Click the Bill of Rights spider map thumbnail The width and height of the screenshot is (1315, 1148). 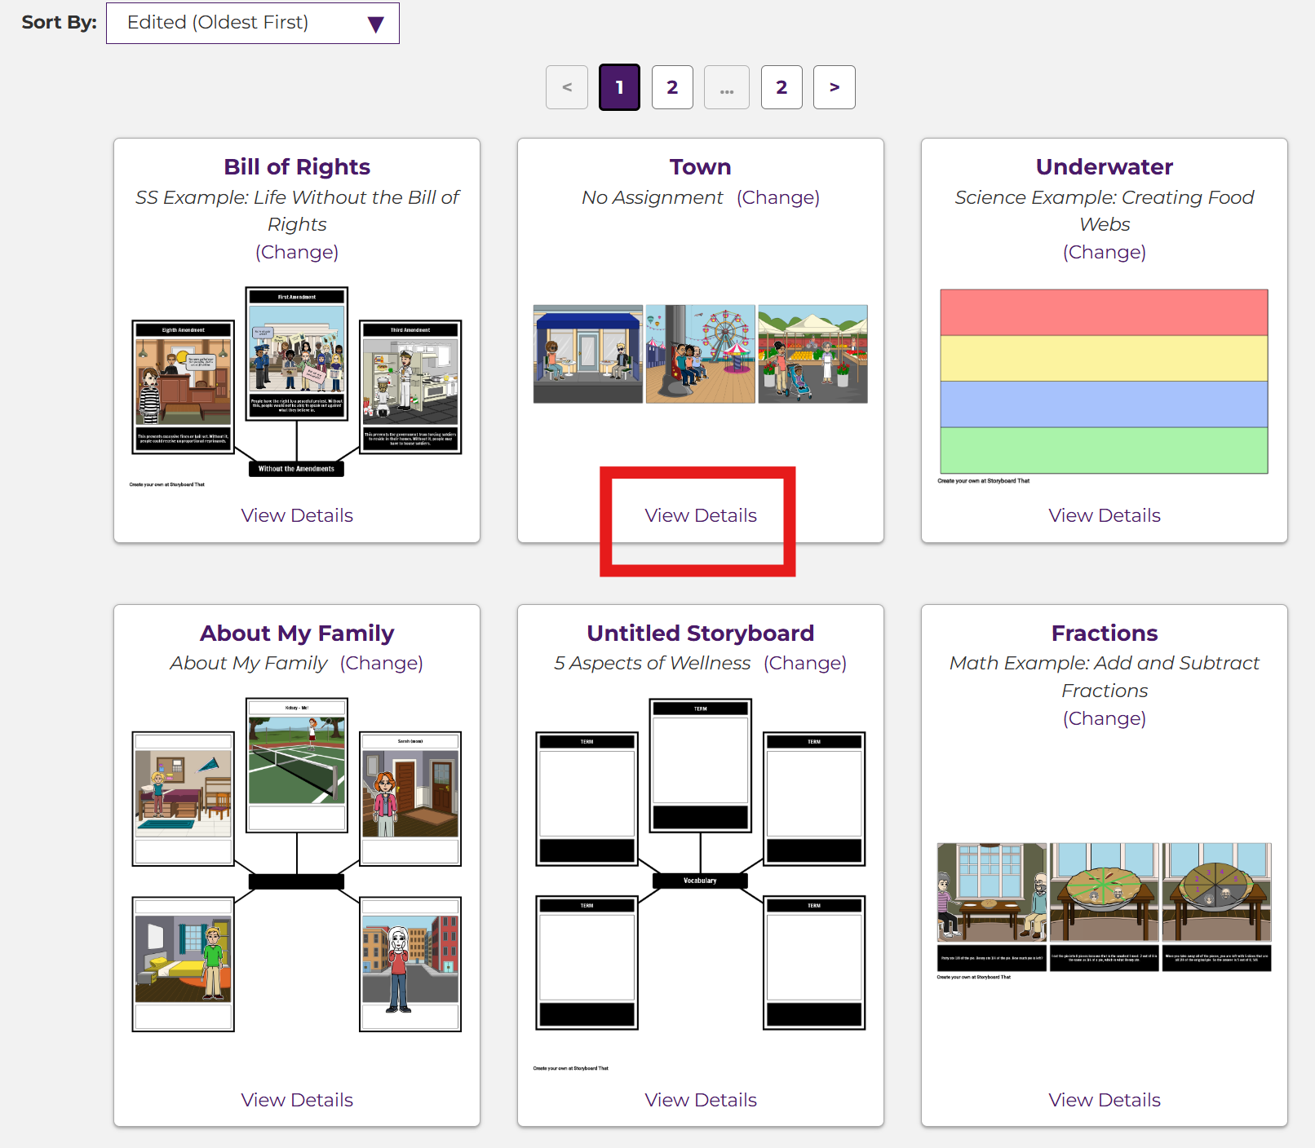[x=297, y=386]
